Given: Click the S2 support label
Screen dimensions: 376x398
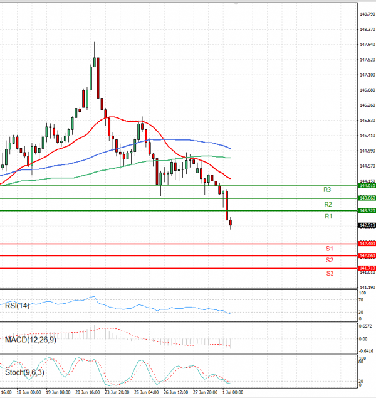Looking at the screenshot, I should click(x=330, y=260).
